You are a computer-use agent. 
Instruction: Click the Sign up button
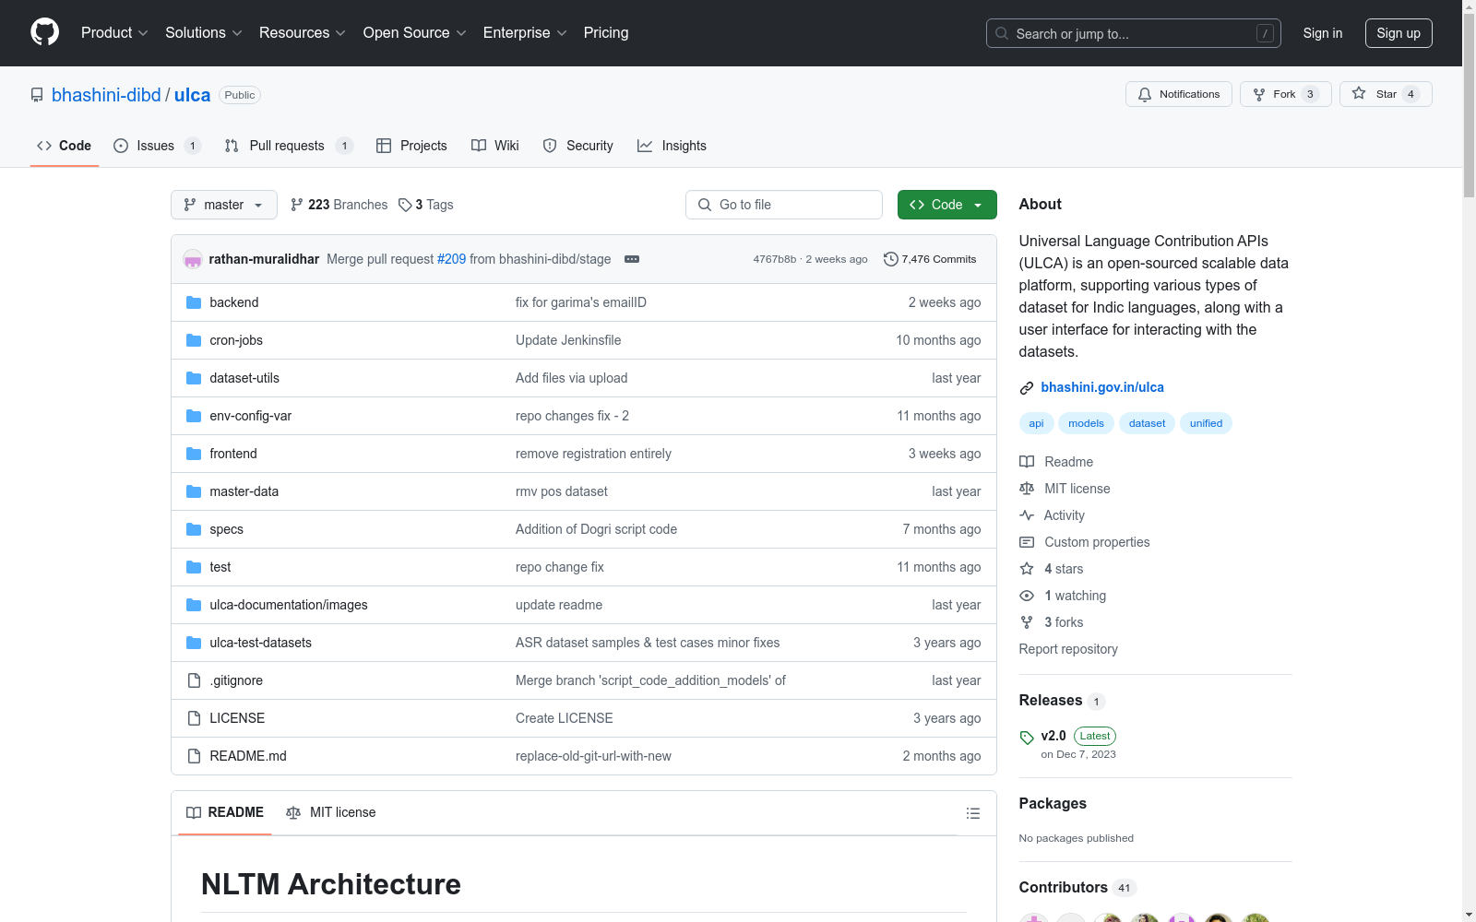1399,33
